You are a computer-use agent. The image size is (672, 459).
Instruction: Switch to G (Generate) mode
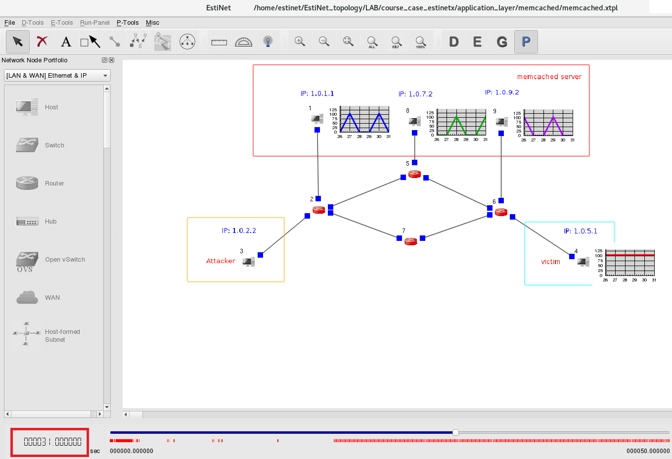[501, 42]
